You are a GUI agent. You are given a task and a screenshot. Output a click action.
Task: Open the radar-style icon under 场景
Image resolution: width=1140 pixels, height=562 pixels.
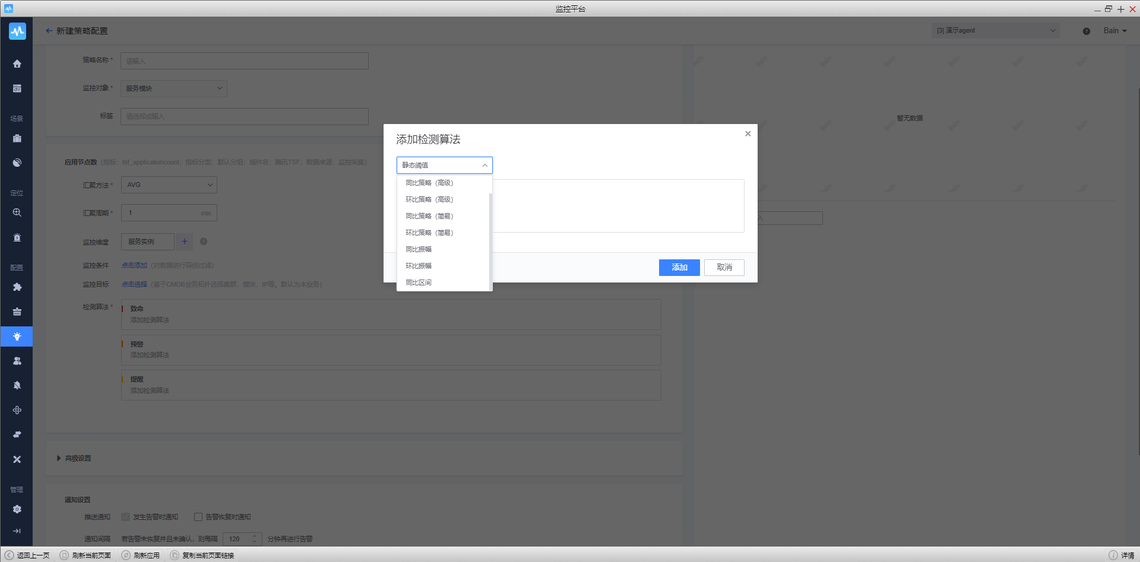tap(17, 163)
